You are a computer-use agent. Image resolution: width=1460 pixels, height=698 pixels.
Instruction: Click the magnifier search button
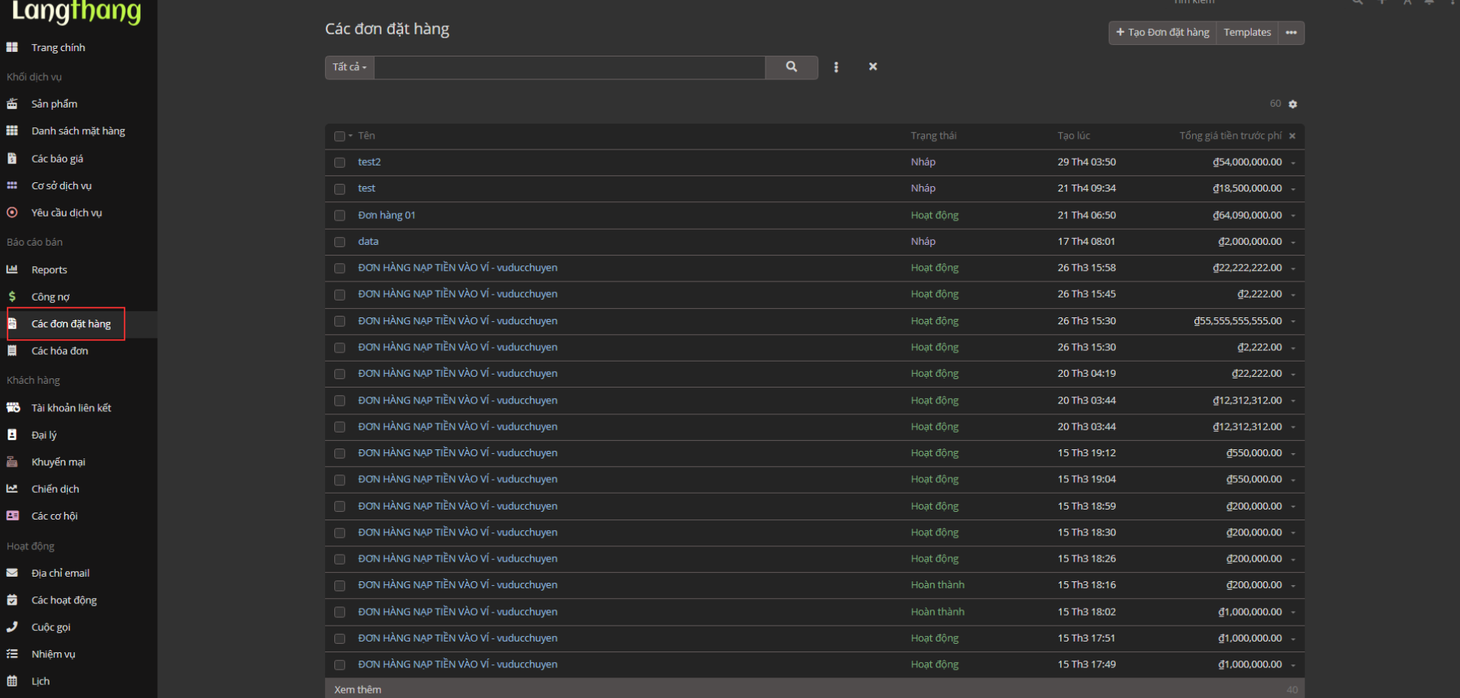pos(791,67)
